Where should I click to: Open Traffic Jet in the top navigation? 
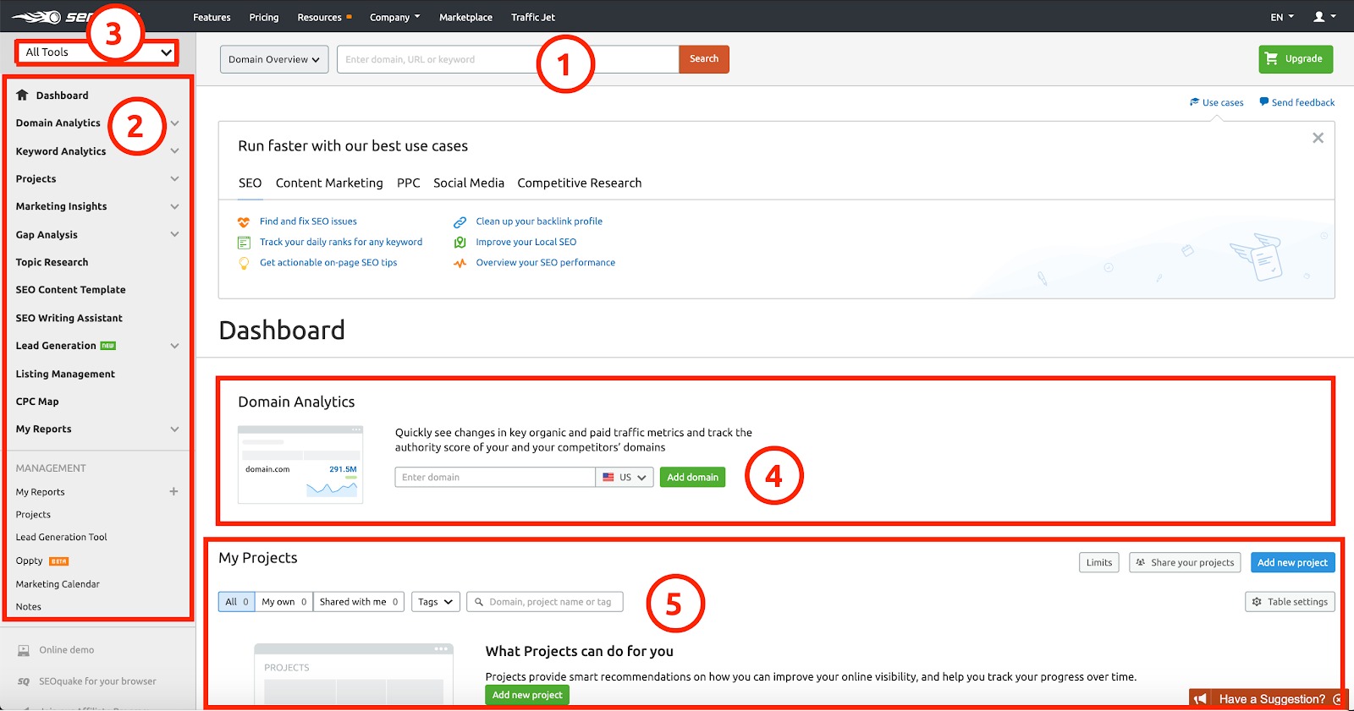tap(533, 17)
